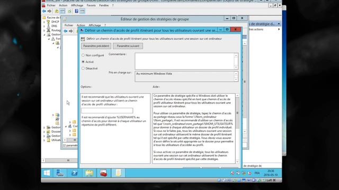Screen dimensions: 339x190
Task: Open Affichage menu in Group Policy editor
Action: [95, 25]
